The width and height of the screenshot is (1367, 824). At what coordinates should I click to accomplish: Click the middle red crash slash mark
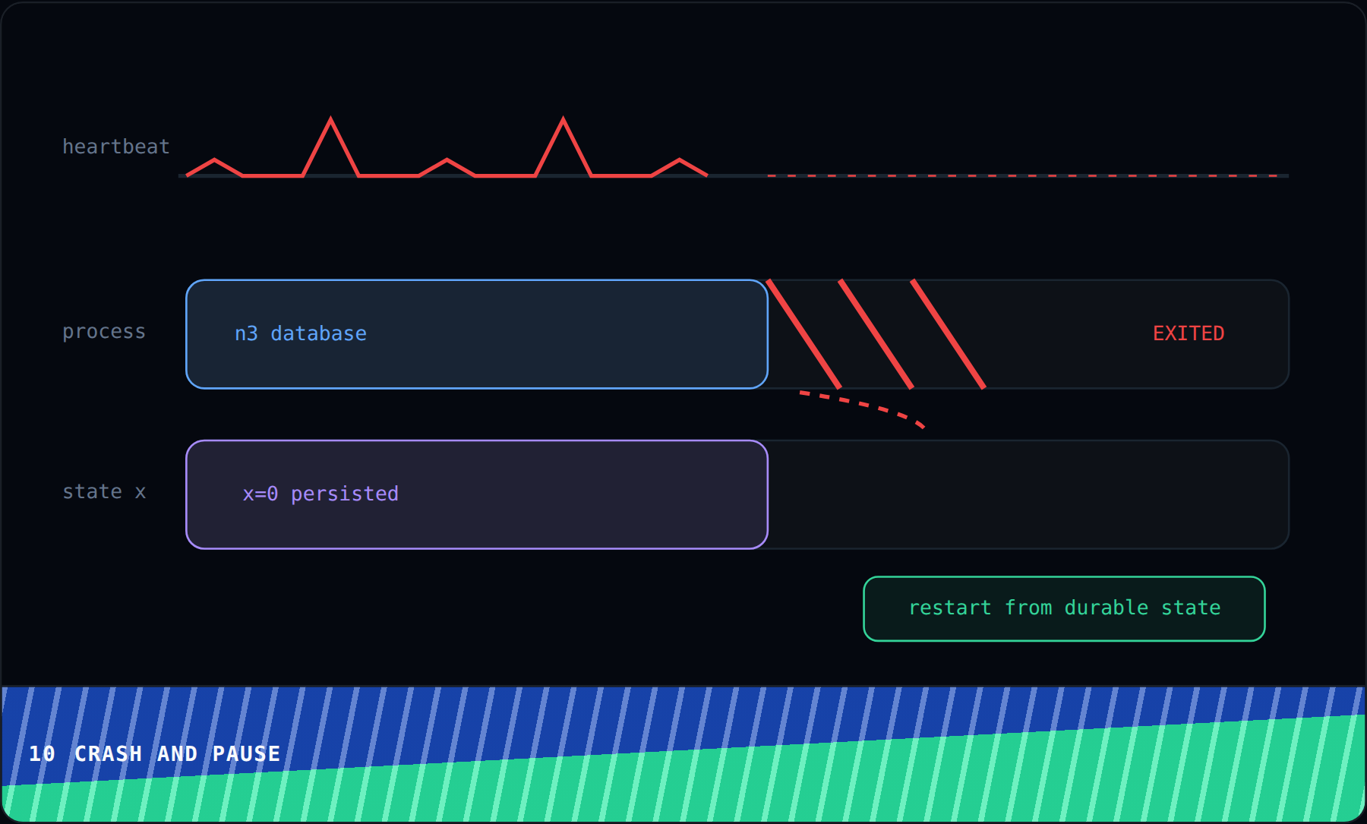pos(876,334)
